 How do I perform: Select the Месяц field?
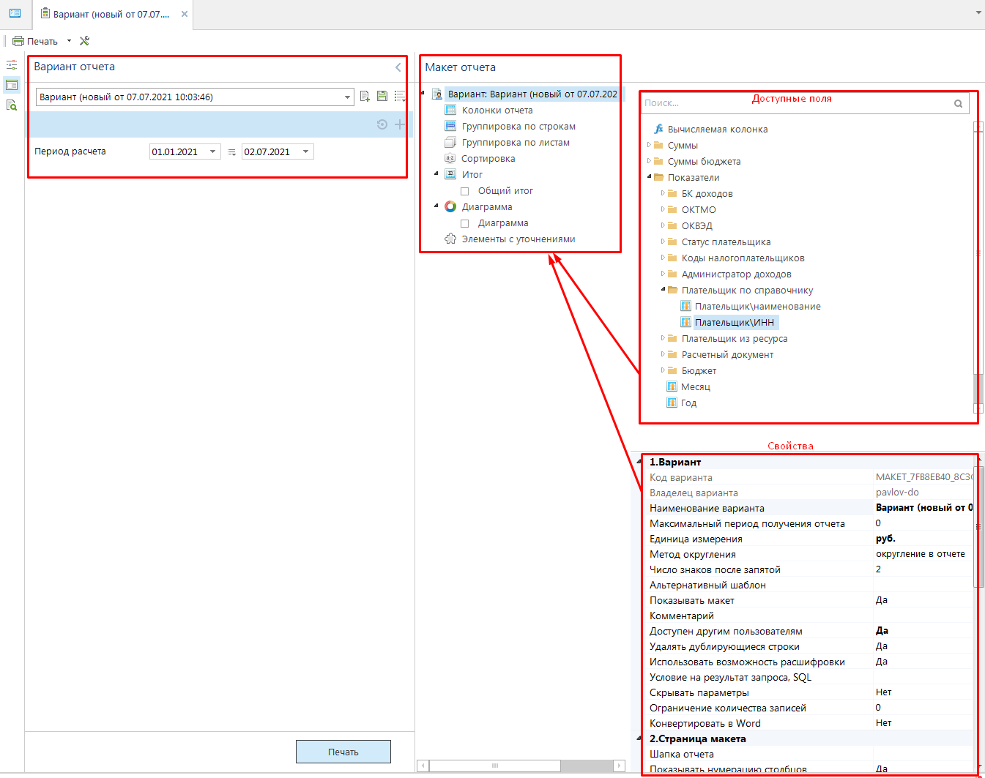[x=696, y=386]
